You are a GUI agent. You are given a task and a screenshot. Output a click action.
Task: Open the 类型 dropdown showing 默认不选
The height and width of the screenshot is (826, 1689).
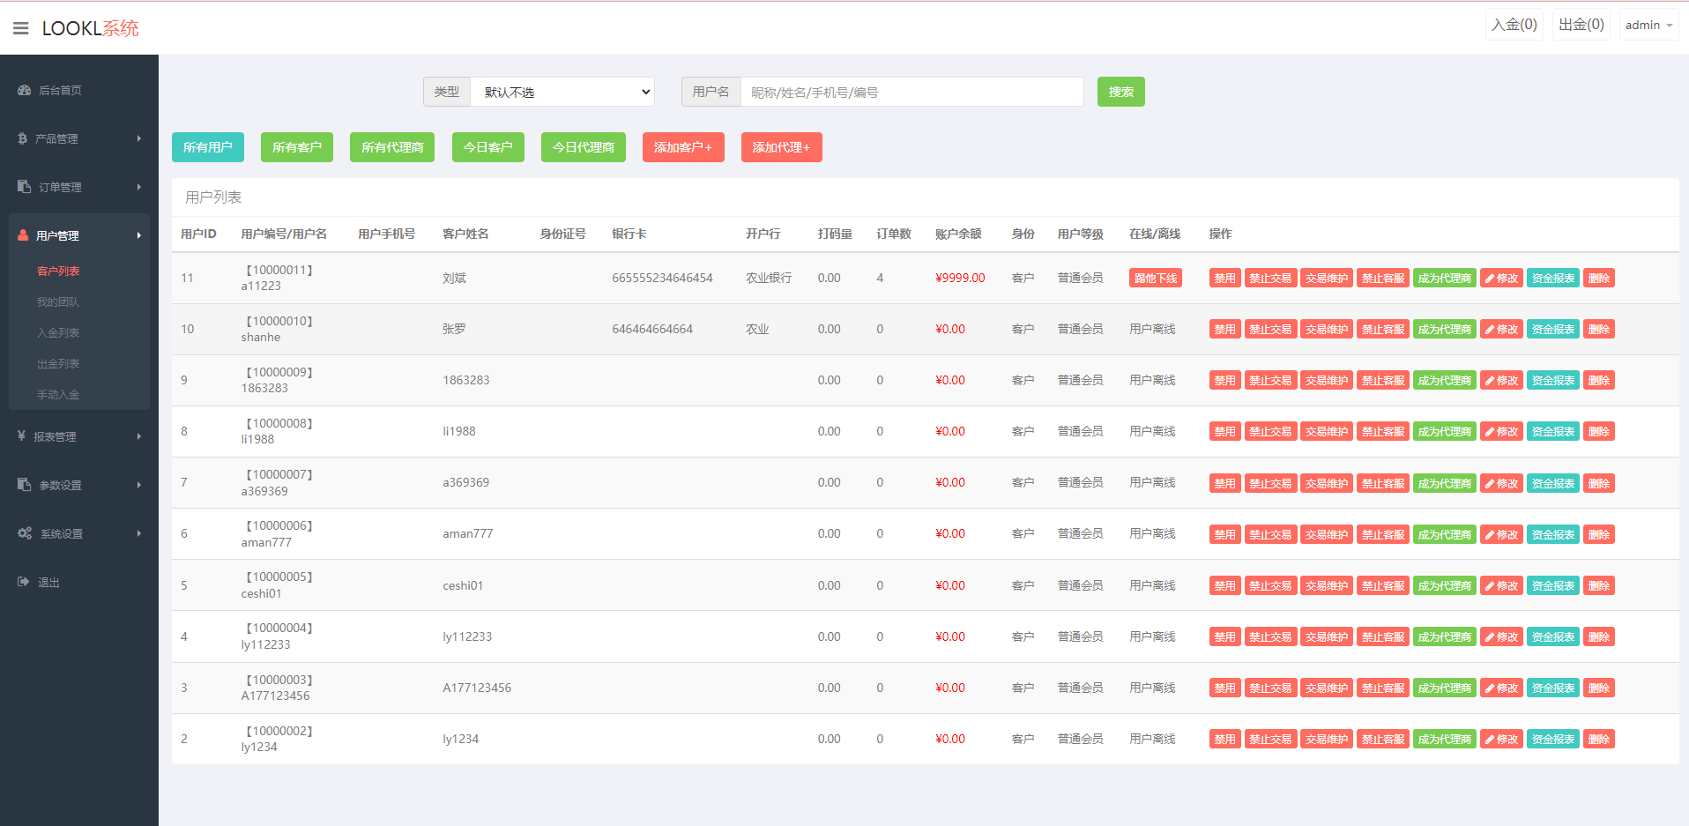[562, 91]
